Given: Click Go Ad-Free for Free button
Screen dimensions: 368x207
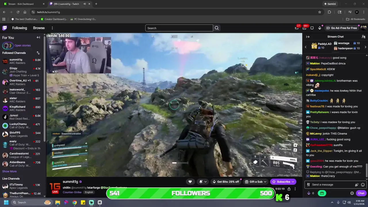Looking at the screenshot, I should (x=342, y=28).
